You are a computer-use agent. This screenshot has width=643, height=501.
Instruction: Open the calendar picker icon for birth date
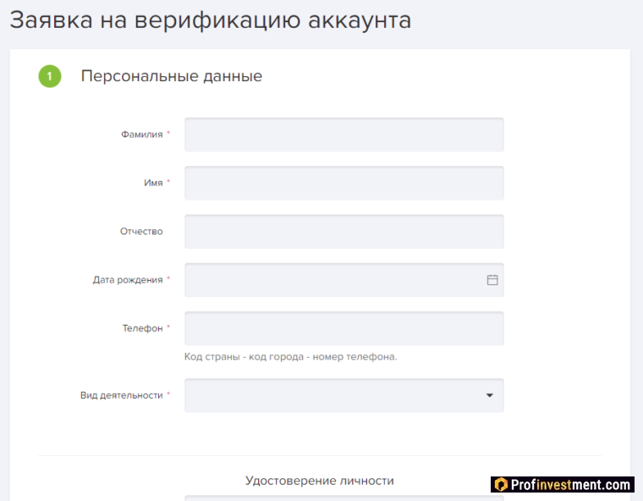[x=492, y=280]
